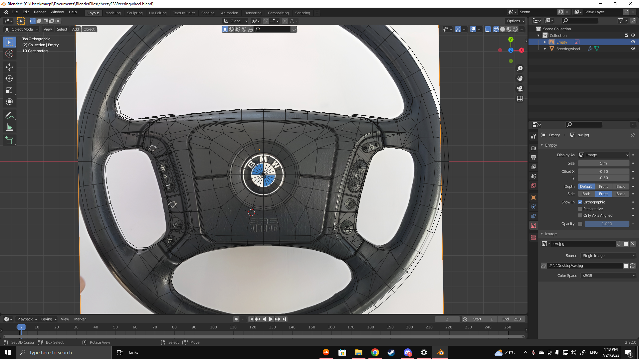Hide Steeringwheel object in outliner
Viewport: 639px width, 359px height.
[633, 49]
